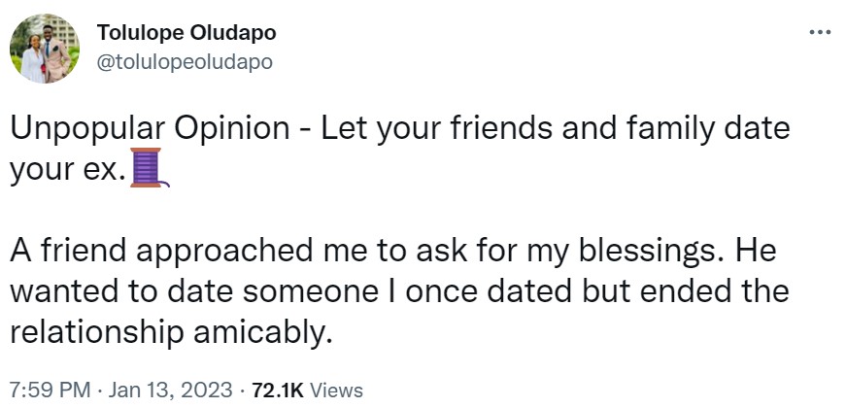This screenshot has height=408, width=846.
Task: Click the 72.1K view count
Action: [278, 391]
